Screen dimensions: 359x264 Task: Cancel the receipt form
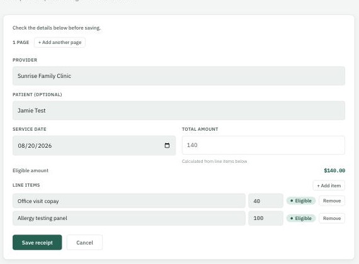84,243
